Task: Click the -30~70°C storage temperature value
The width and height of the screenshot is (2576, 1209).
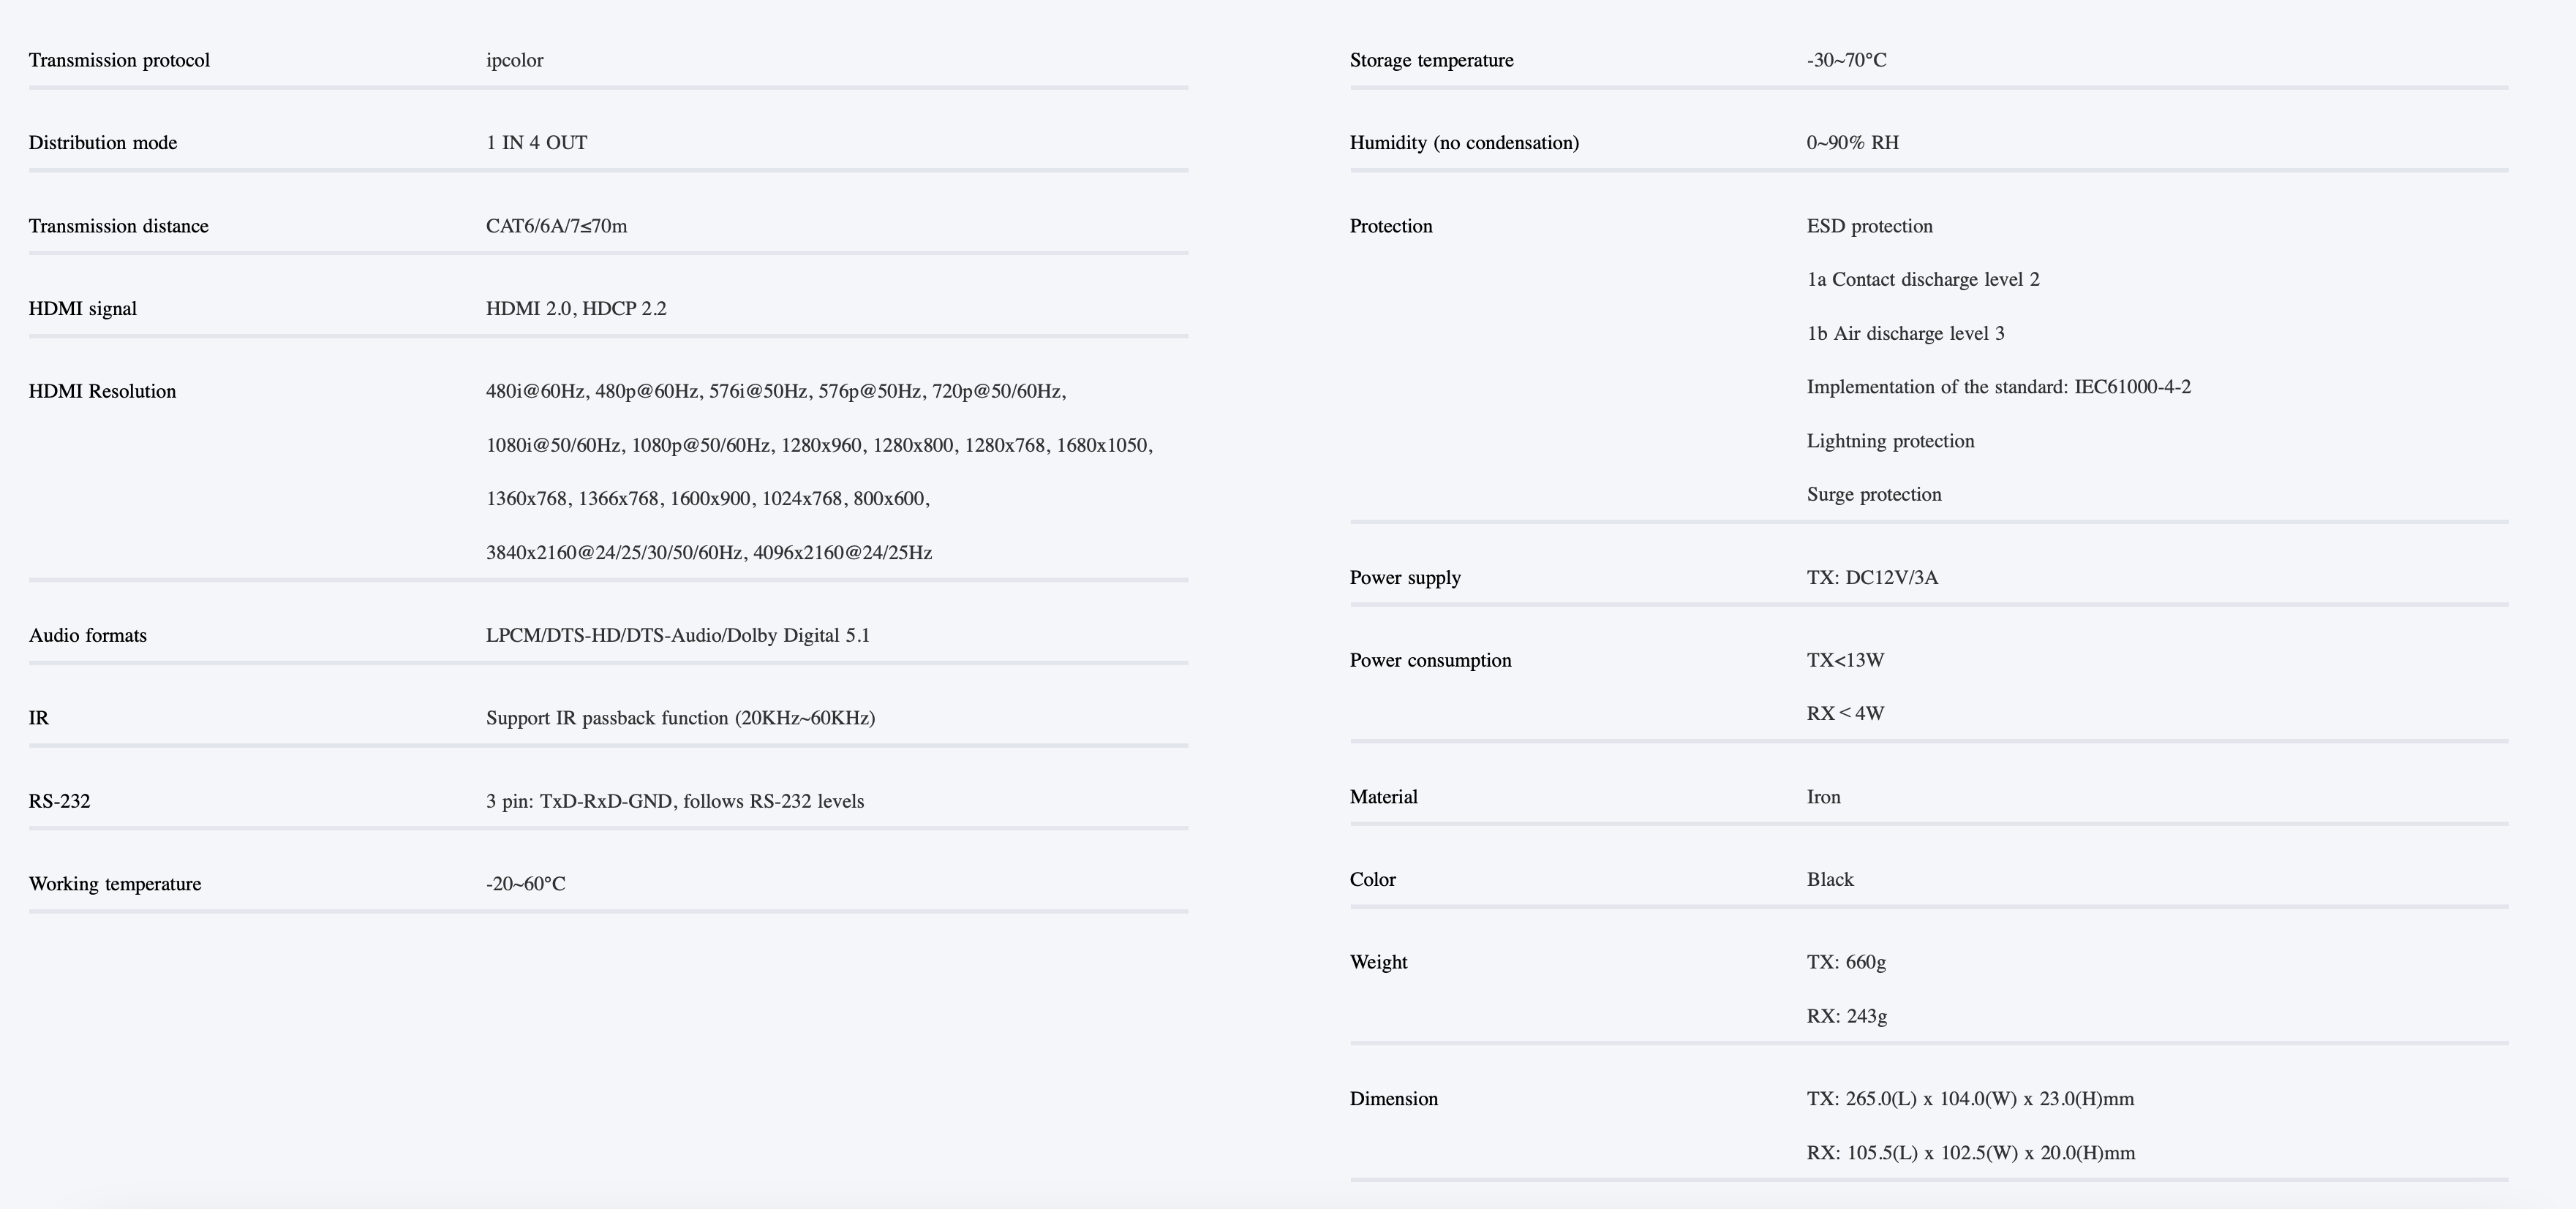Action: (x=1847, y=60)
